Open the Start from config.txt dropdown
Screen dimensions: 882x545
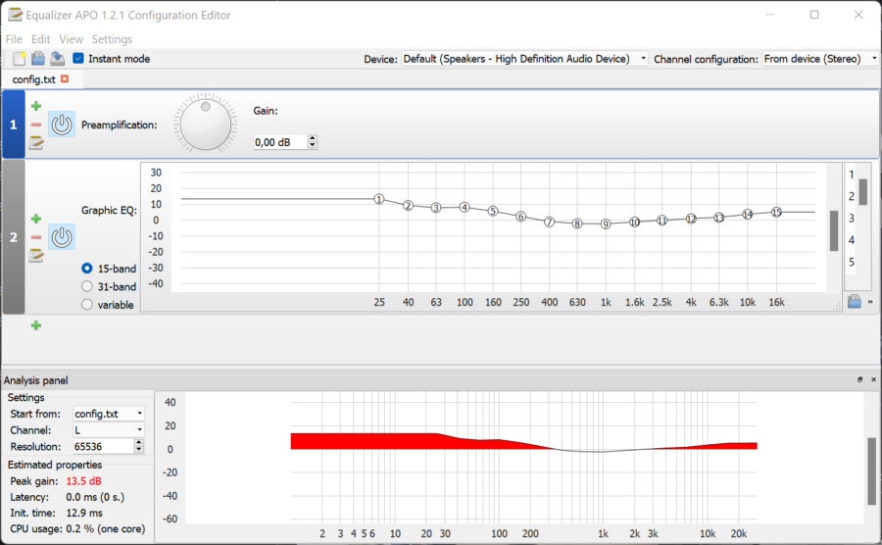pyautogui.click(x=109, y=414)
